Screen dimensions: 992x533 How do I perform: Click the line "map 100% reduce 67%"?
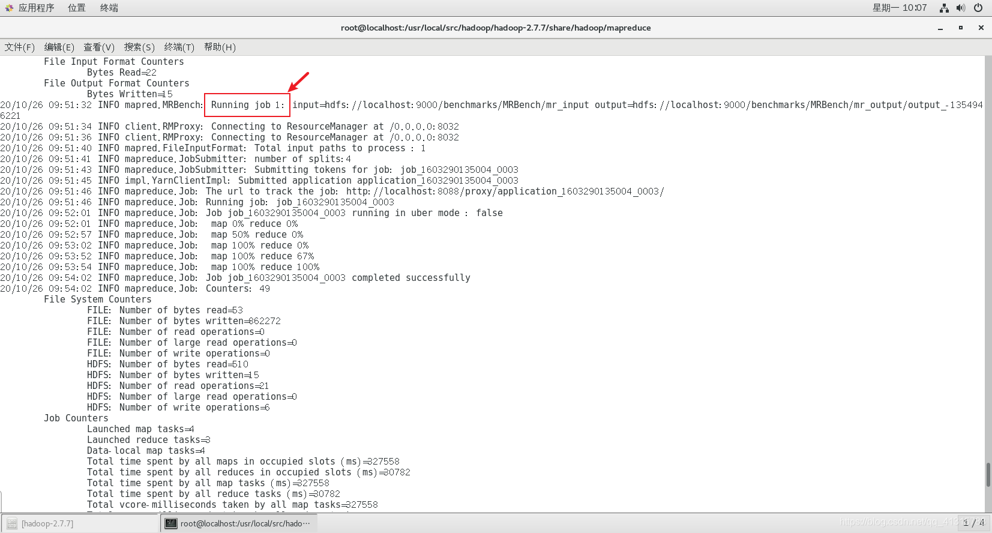262,256
